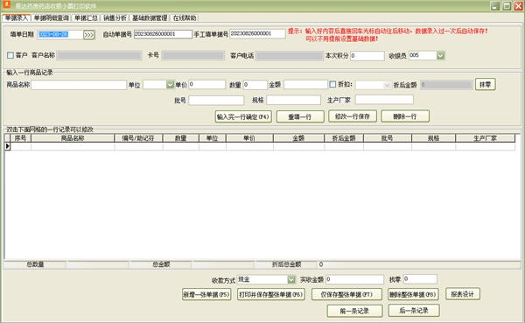Switch to the 单据录入 tab

(x=16, y=18)
